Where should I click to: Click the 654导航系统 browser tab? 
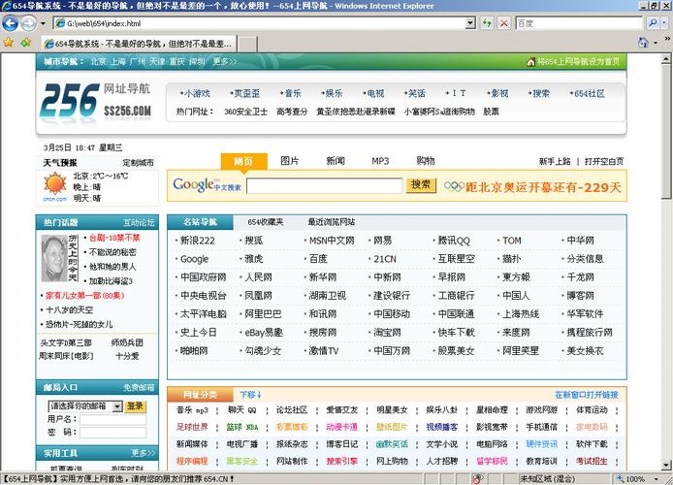click(139, 44)
